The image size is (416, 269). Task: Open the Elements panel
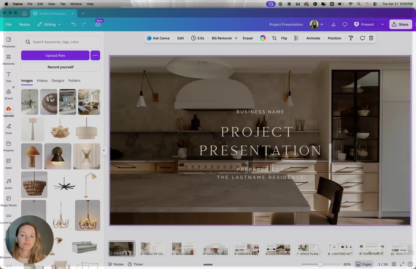(x=9, y=60)
